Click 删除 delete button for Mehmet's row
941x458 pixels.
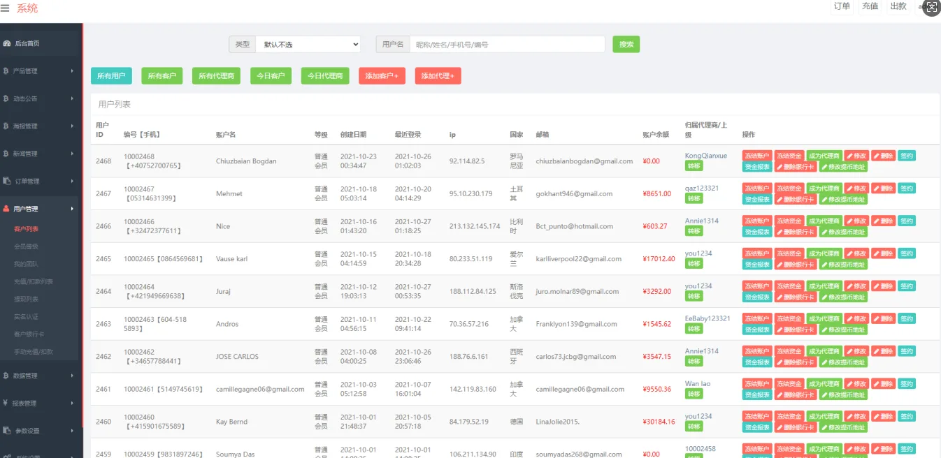point(883,189)
